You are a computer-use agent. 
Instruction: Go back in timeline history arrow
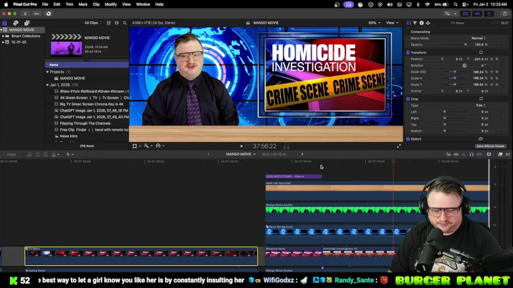(x=208, y=154)
